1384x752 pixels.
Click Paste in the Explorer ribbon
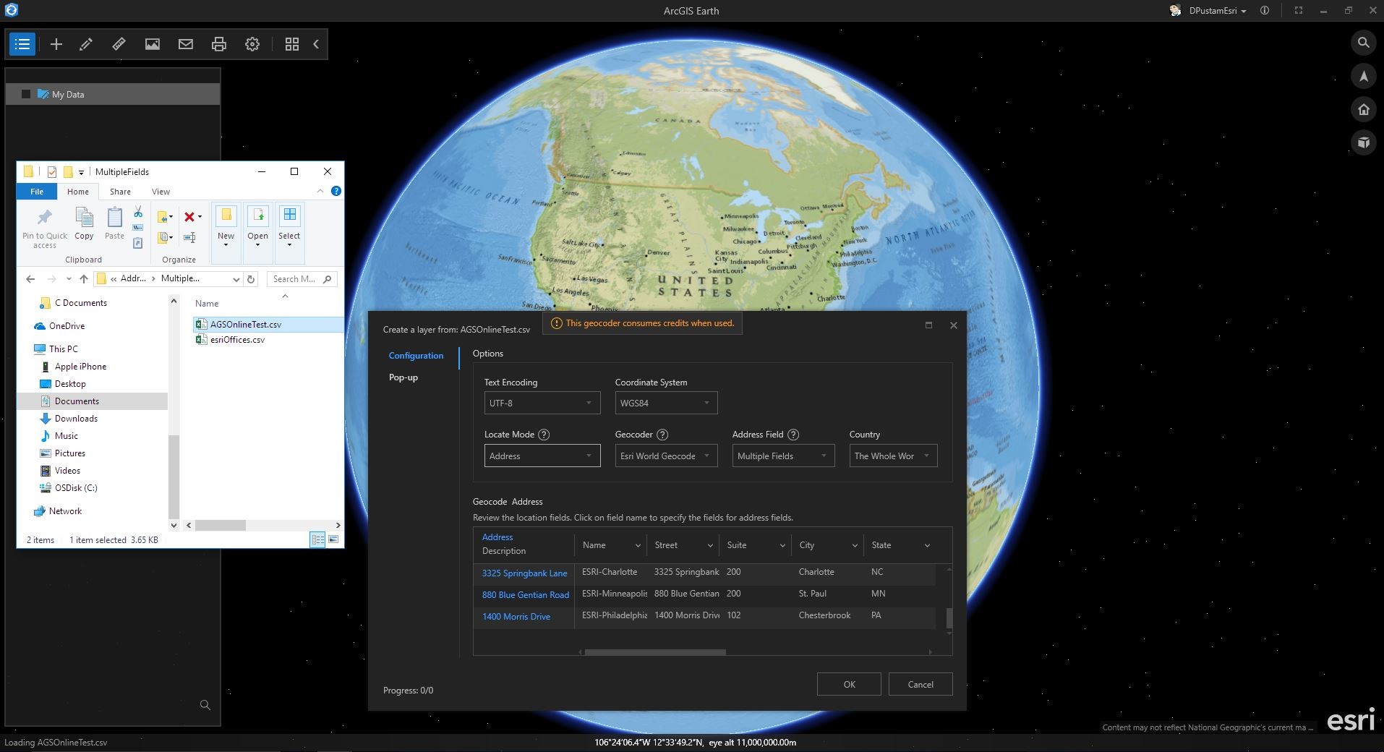point(114,223)
